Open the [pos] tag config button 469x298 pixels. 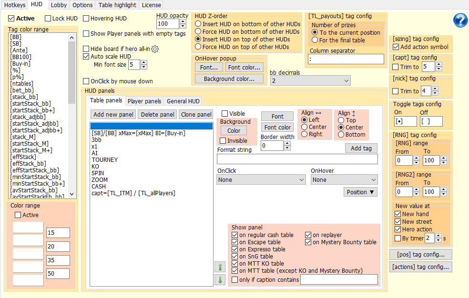pos(420,254)
